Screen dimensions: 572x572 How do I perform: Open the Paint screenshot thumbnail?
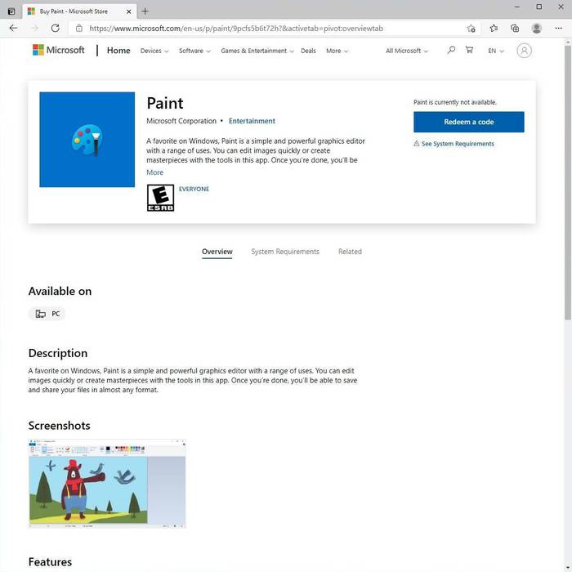click(107, 484)
